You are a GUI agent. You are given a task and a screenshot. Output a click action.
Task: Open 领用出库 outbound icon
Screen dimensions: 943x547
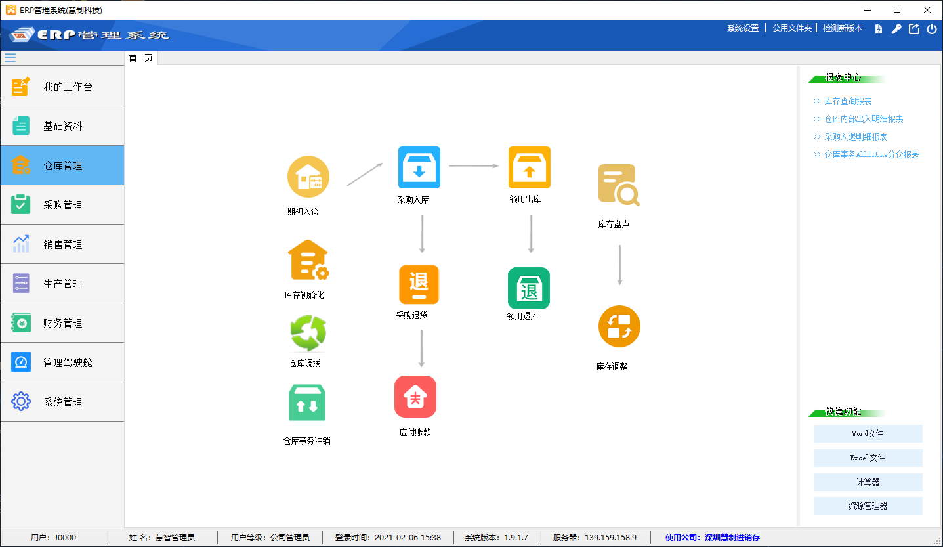tap(529, 167)
